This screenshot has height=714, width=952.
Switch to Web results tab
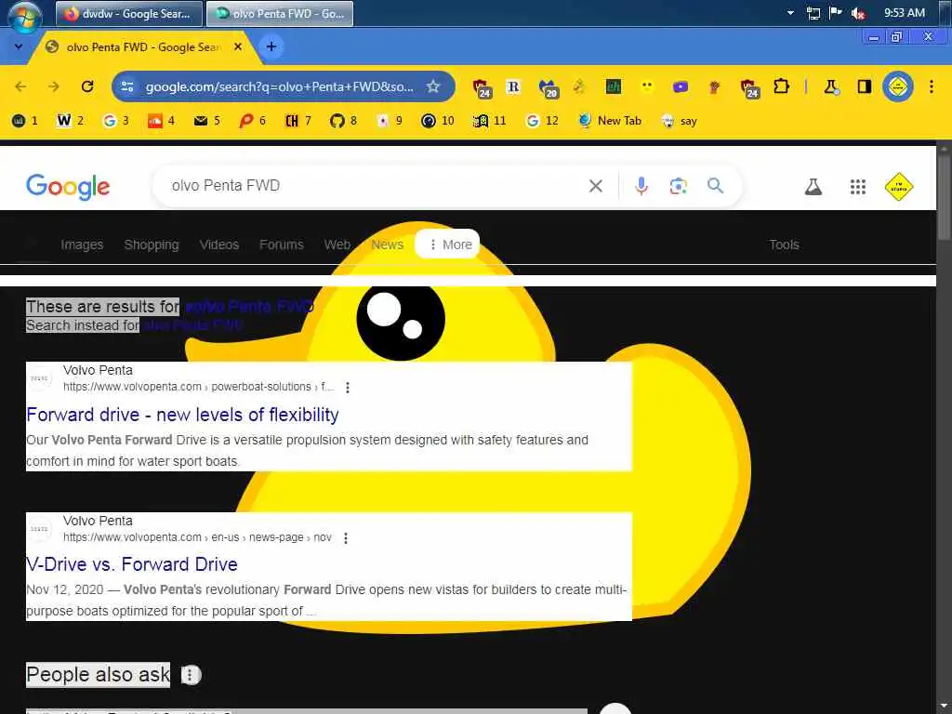[x=337, y=245]
